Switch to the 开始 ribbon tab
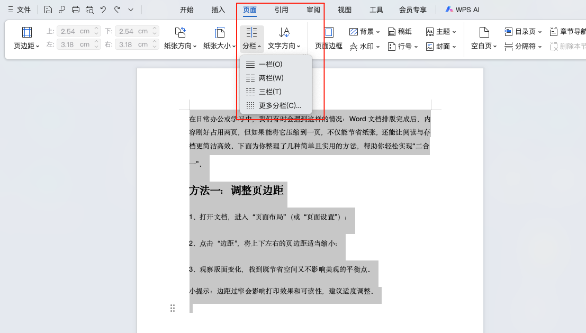Screen dimensions: 586x333 [x=186, y=9]
